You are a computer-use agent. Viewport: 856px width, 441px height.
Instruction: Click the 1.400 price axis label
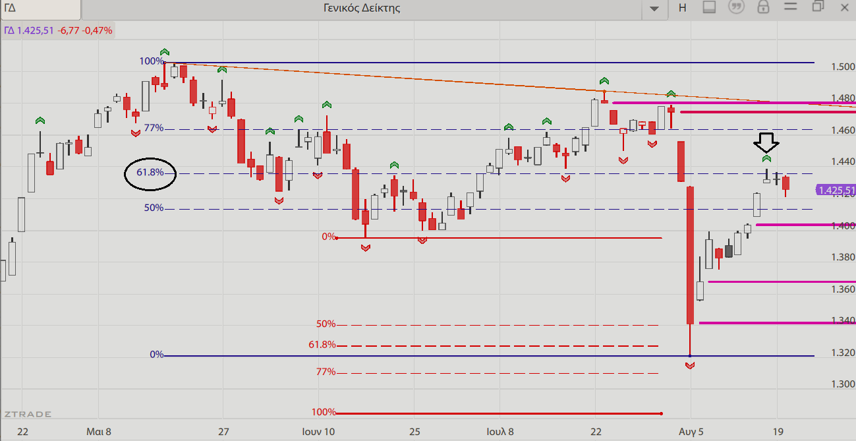(843, 226)
